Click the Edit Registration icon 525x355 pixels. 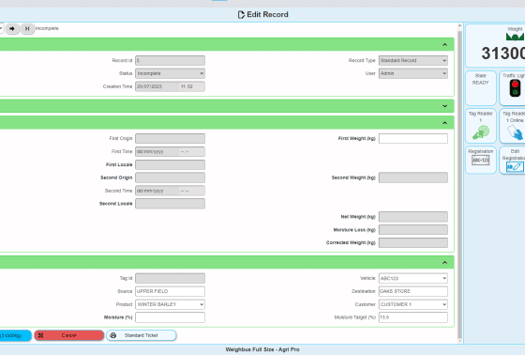pos(515,167)
